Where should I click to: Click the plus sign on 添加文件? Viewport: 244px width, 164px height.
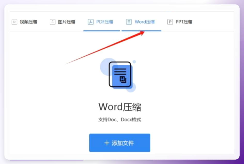coord(107,143)
